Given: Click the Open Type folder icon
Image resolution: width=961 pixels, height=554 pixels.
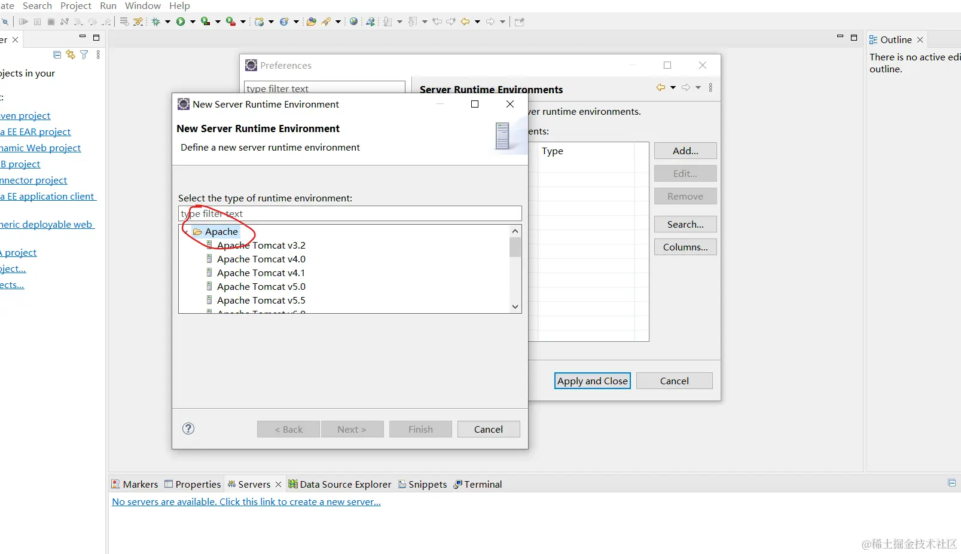Looking at the screenshot, I should click(311, 22).
